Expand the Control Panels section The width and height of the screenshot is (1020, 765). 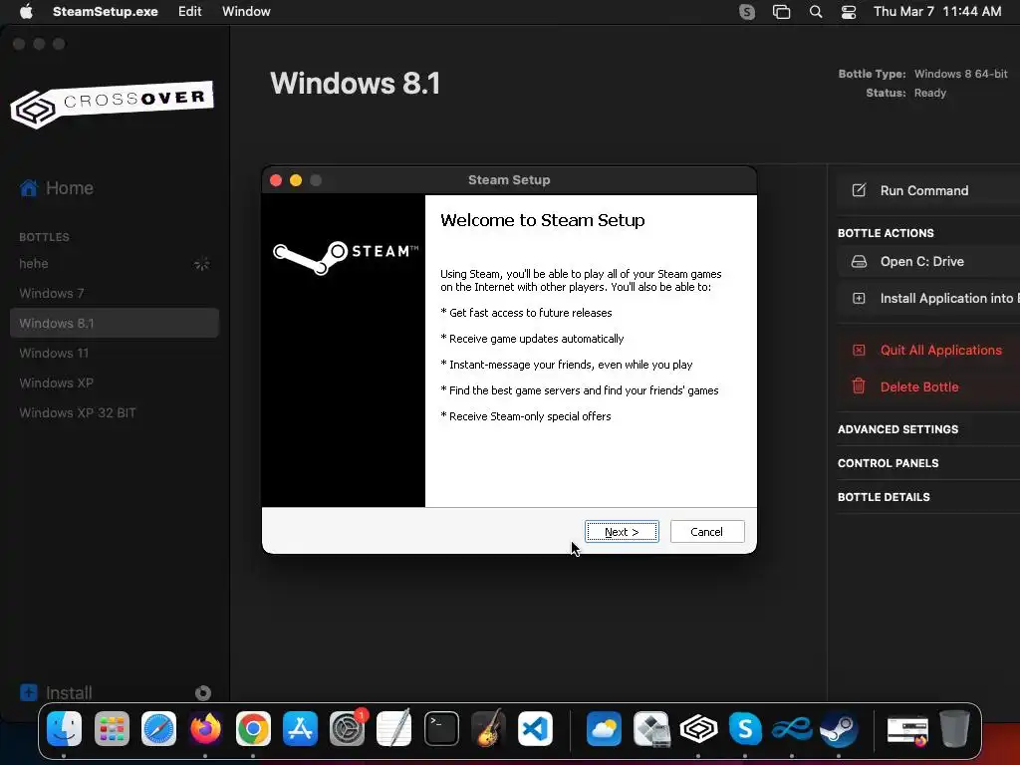(888, 463)
